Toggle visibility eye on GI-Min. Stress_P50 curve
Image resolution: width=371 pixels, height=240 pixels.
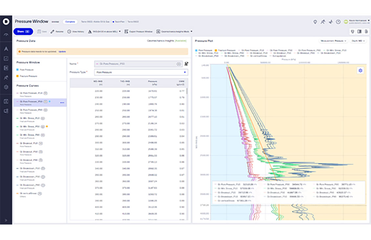point(43,126)
